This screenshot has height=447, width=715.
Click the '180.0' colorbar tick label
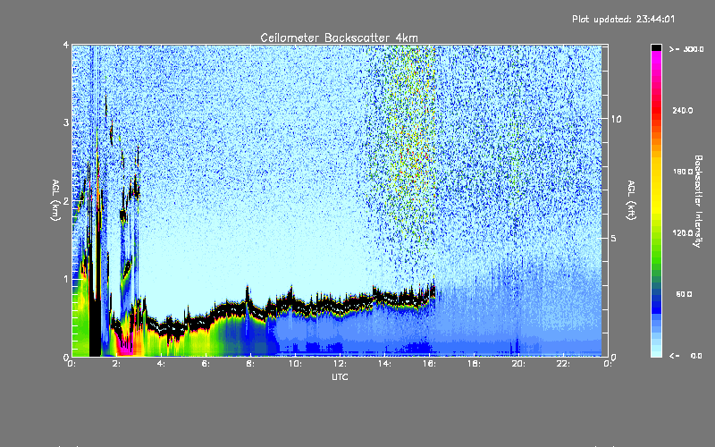coord(683,172)
